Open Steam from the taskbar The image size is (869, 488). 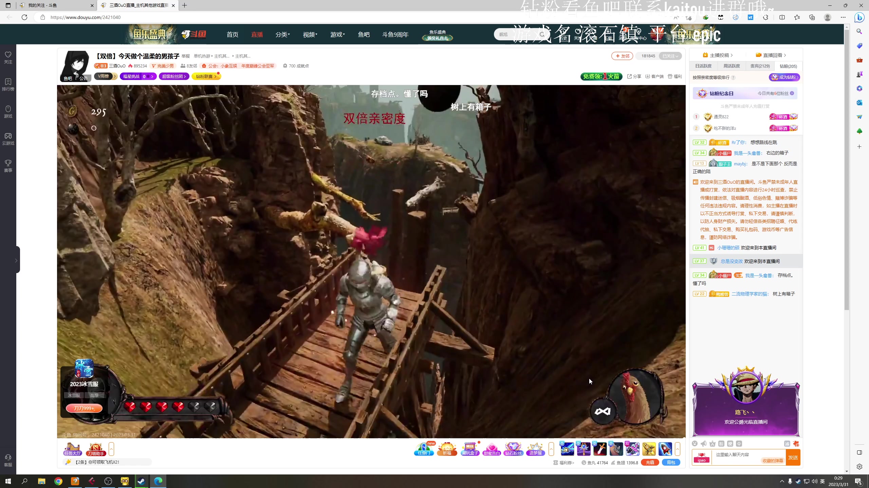tap(141, 481)
